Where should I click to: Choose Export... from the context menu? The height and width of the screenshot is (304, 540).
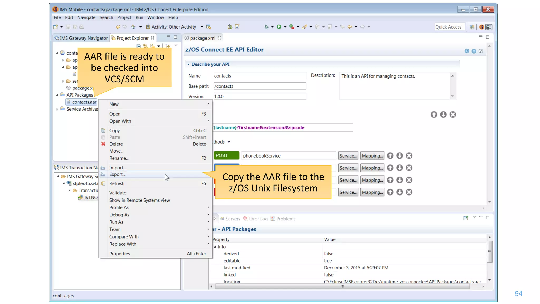point(117,174)
